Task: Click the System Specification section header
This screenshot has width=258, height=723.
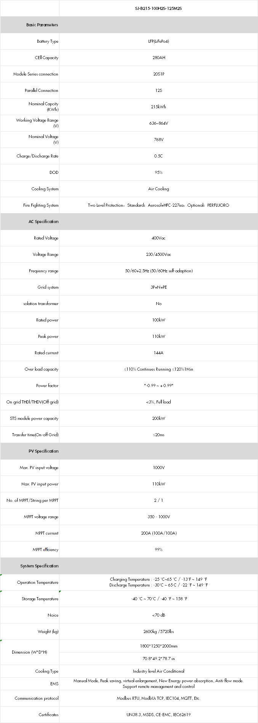Action: tap(129, 566)
